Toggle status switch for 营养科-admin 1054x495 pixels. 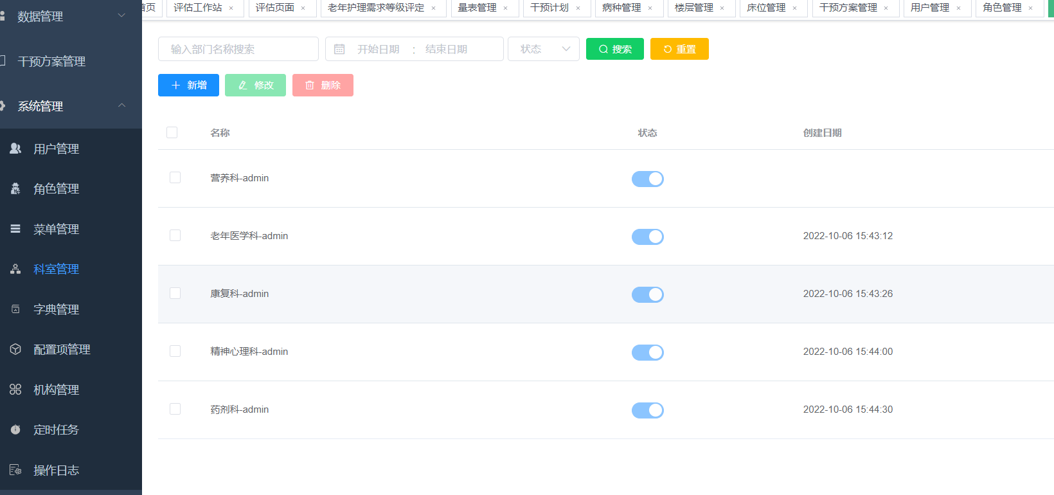coord(648,179)
